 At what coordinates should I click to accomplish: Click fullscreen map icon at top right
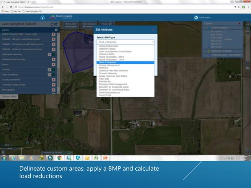(247, 24)
